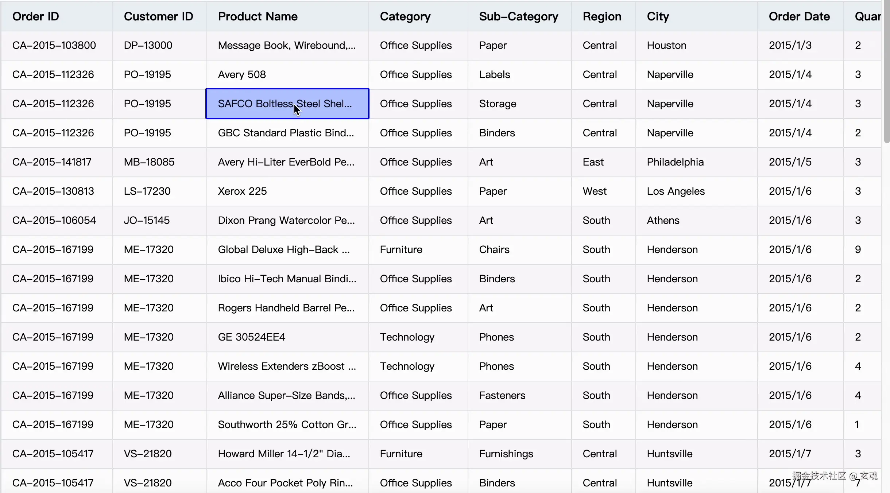
Task: Click the Furnishings sub-category cell
Action: (x=506, y=454)
